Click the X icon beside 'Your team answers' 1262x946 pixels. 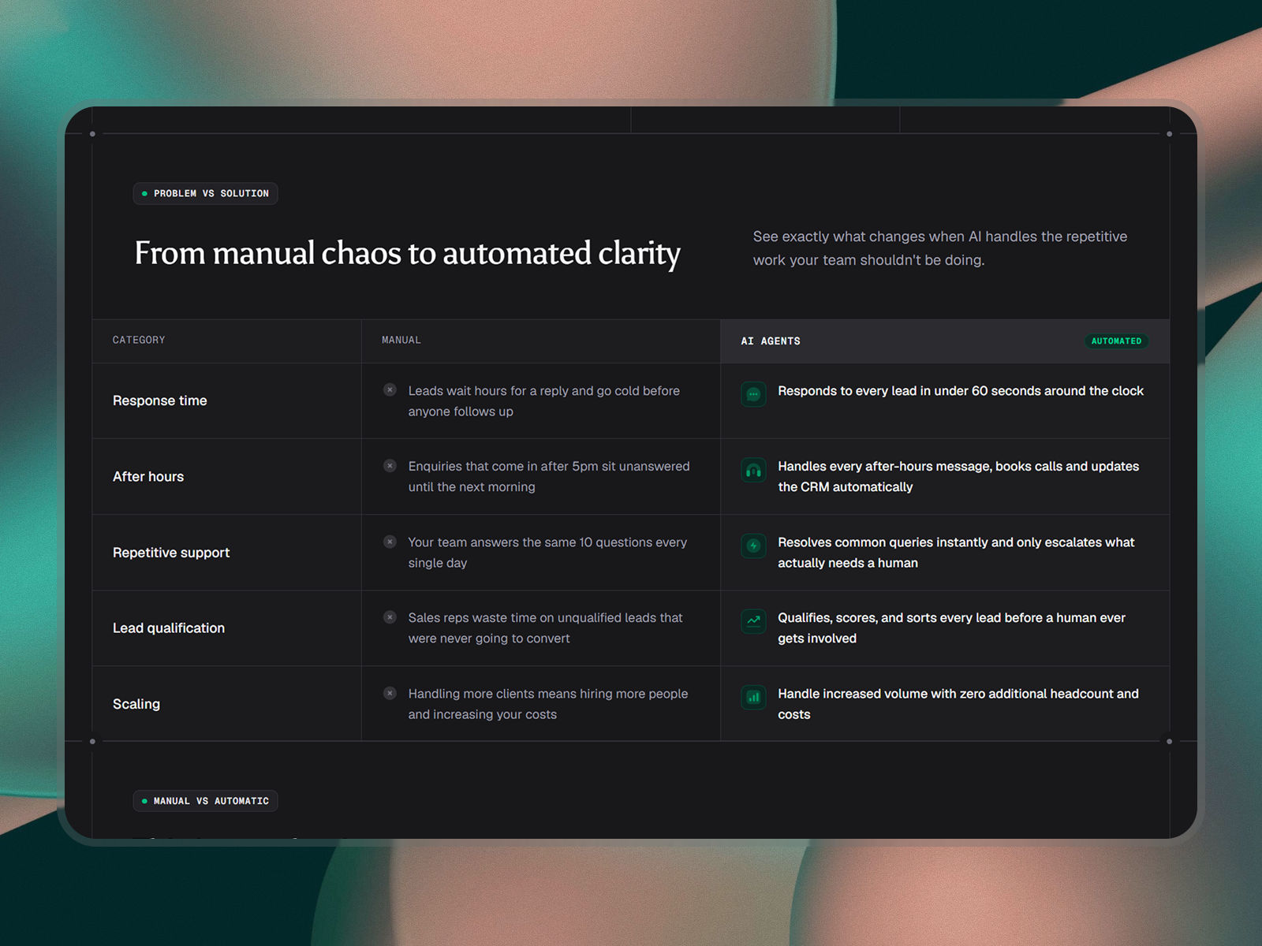(x=390, y=542)
